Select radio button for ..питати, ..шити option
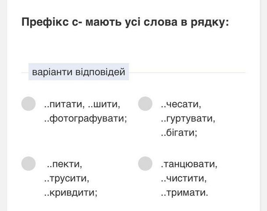This screenshot has height=211, width=267. click(29, 104)
